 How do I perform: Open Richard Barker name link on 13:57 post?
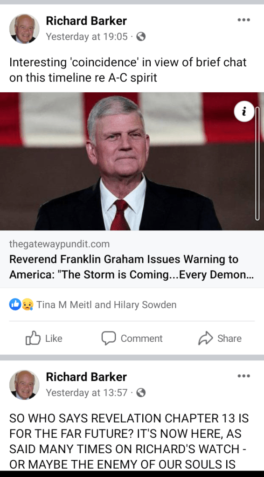86,377
